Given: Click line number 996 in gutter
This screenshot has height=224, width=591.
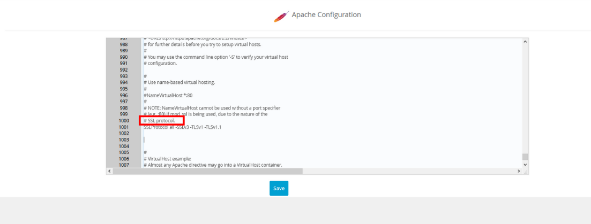Looking at the screenshot, I should (x=124, y=95).
